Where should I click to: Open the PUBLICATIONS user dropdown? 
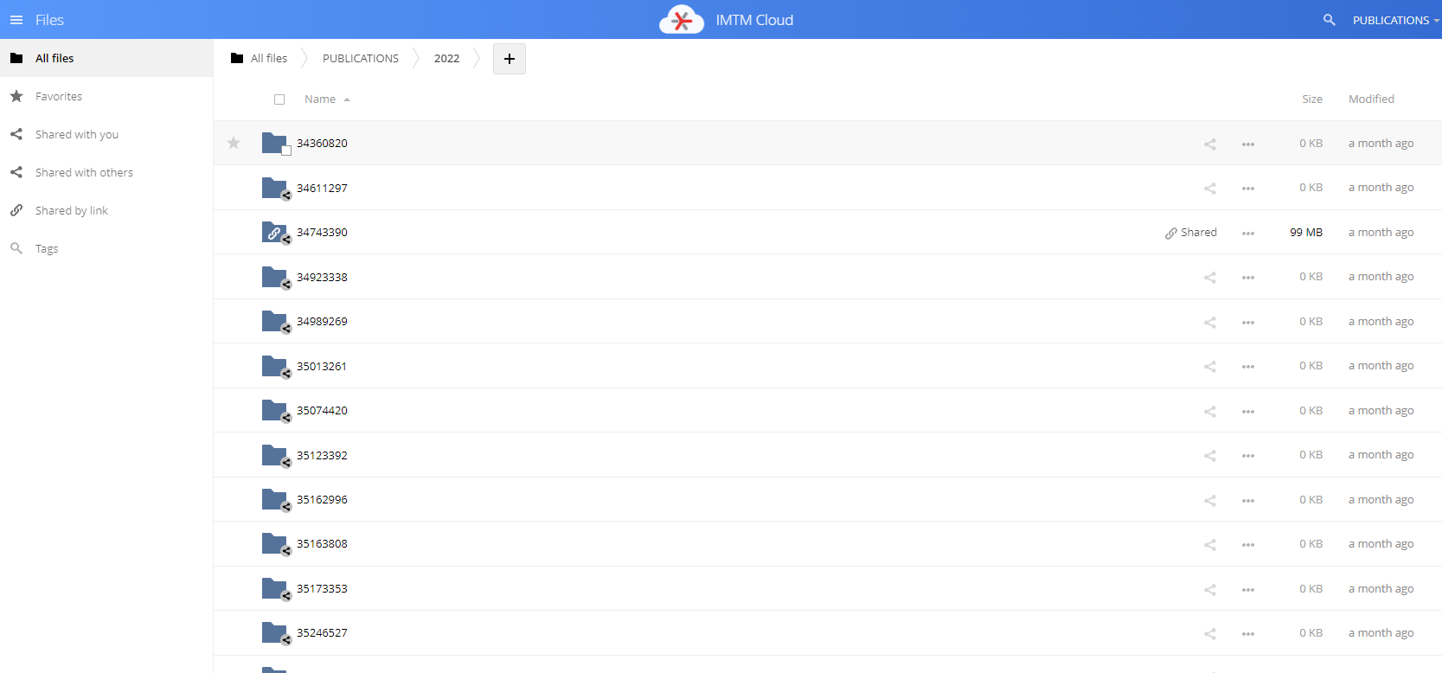click(1396, 20)
